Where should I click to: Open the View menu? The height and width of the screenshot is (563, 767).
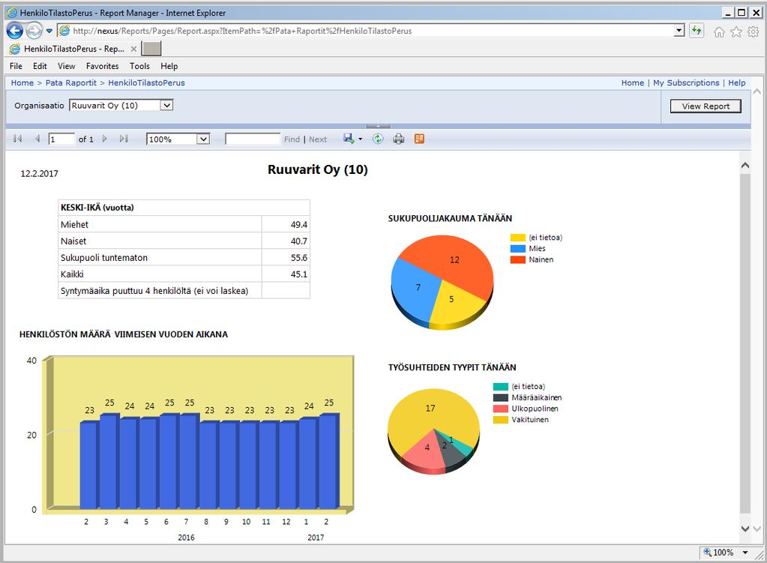click(66, 66)
